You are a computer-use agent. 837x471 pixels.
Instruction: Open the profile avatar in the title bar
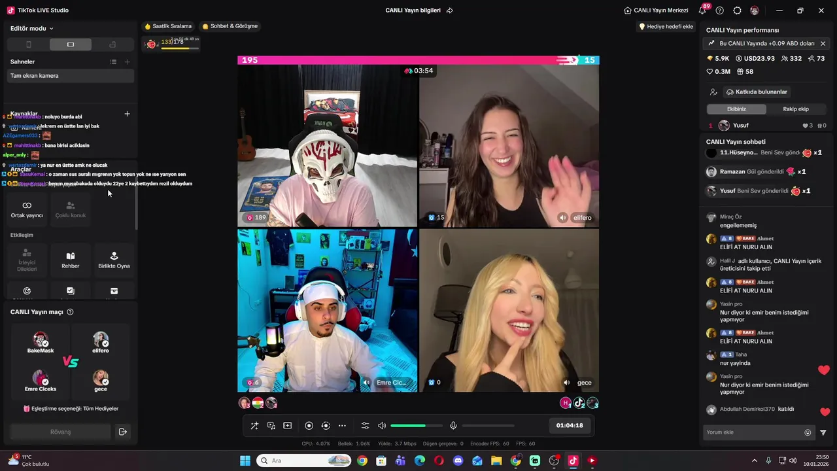(x=755, y=10)
